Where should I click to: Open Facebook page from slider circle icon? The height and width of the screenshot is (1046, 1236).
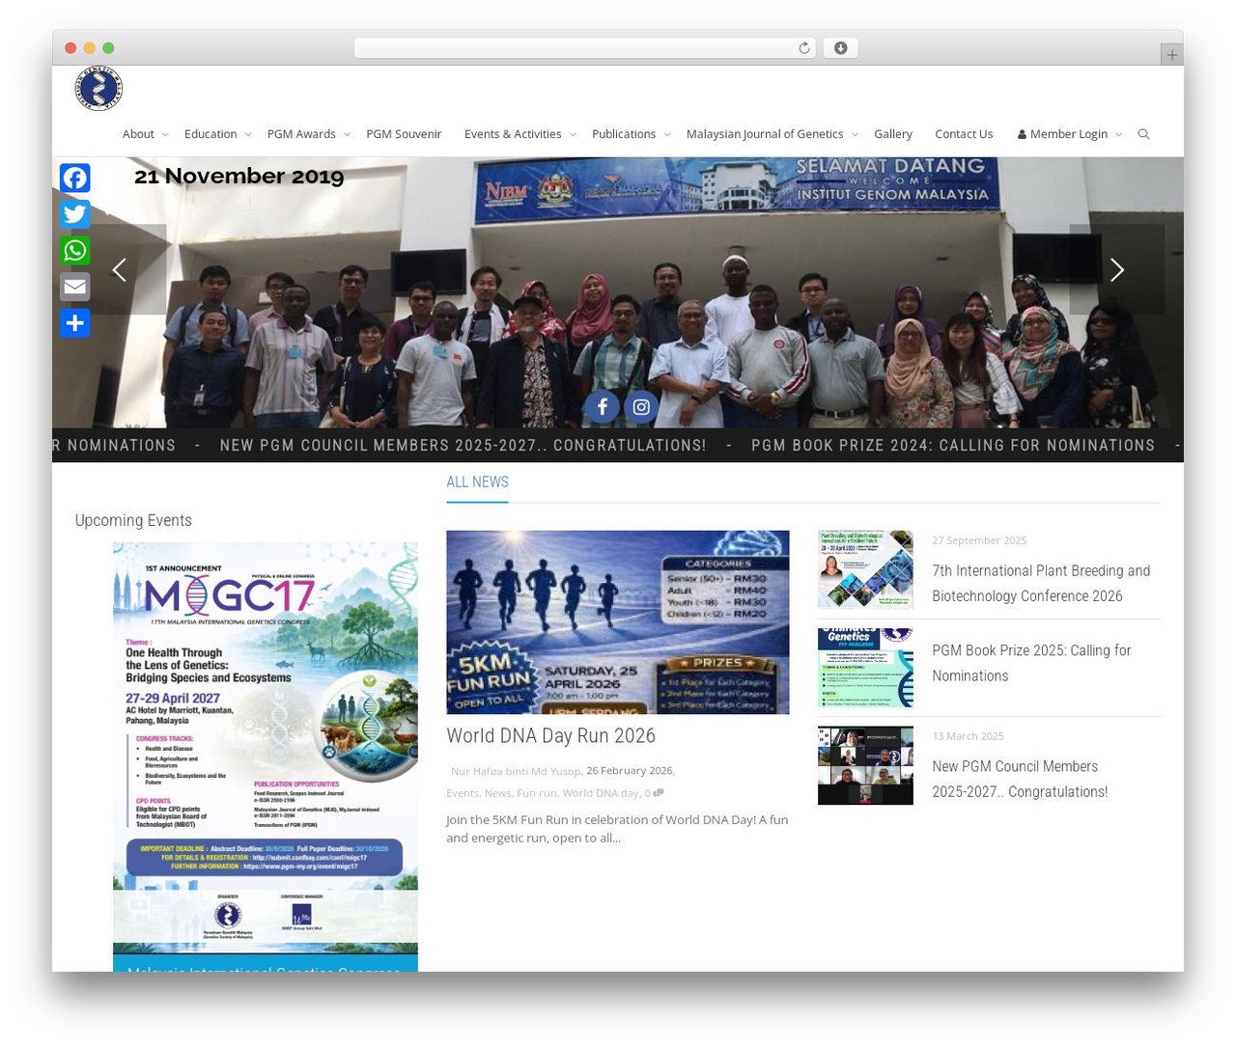click(x=602, y=407)
